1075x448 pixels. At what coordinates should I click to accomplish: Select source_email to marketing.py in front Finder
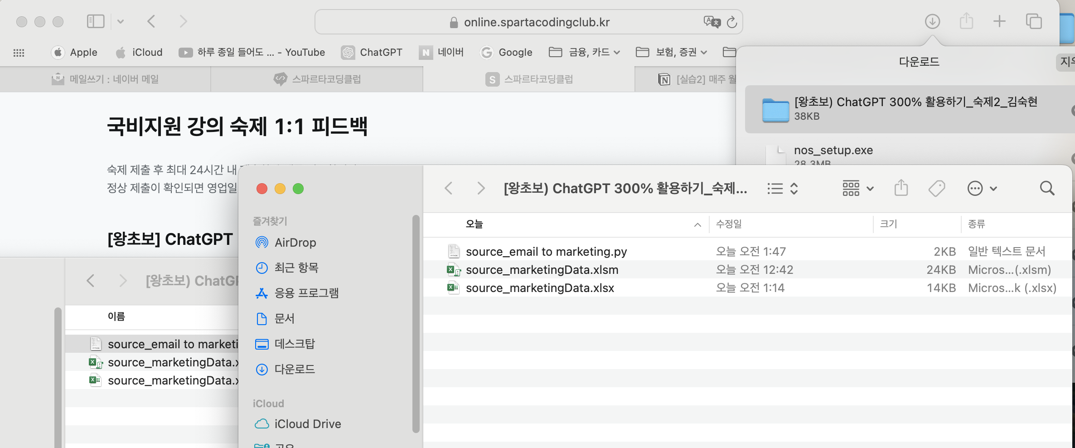click(748, 251)
